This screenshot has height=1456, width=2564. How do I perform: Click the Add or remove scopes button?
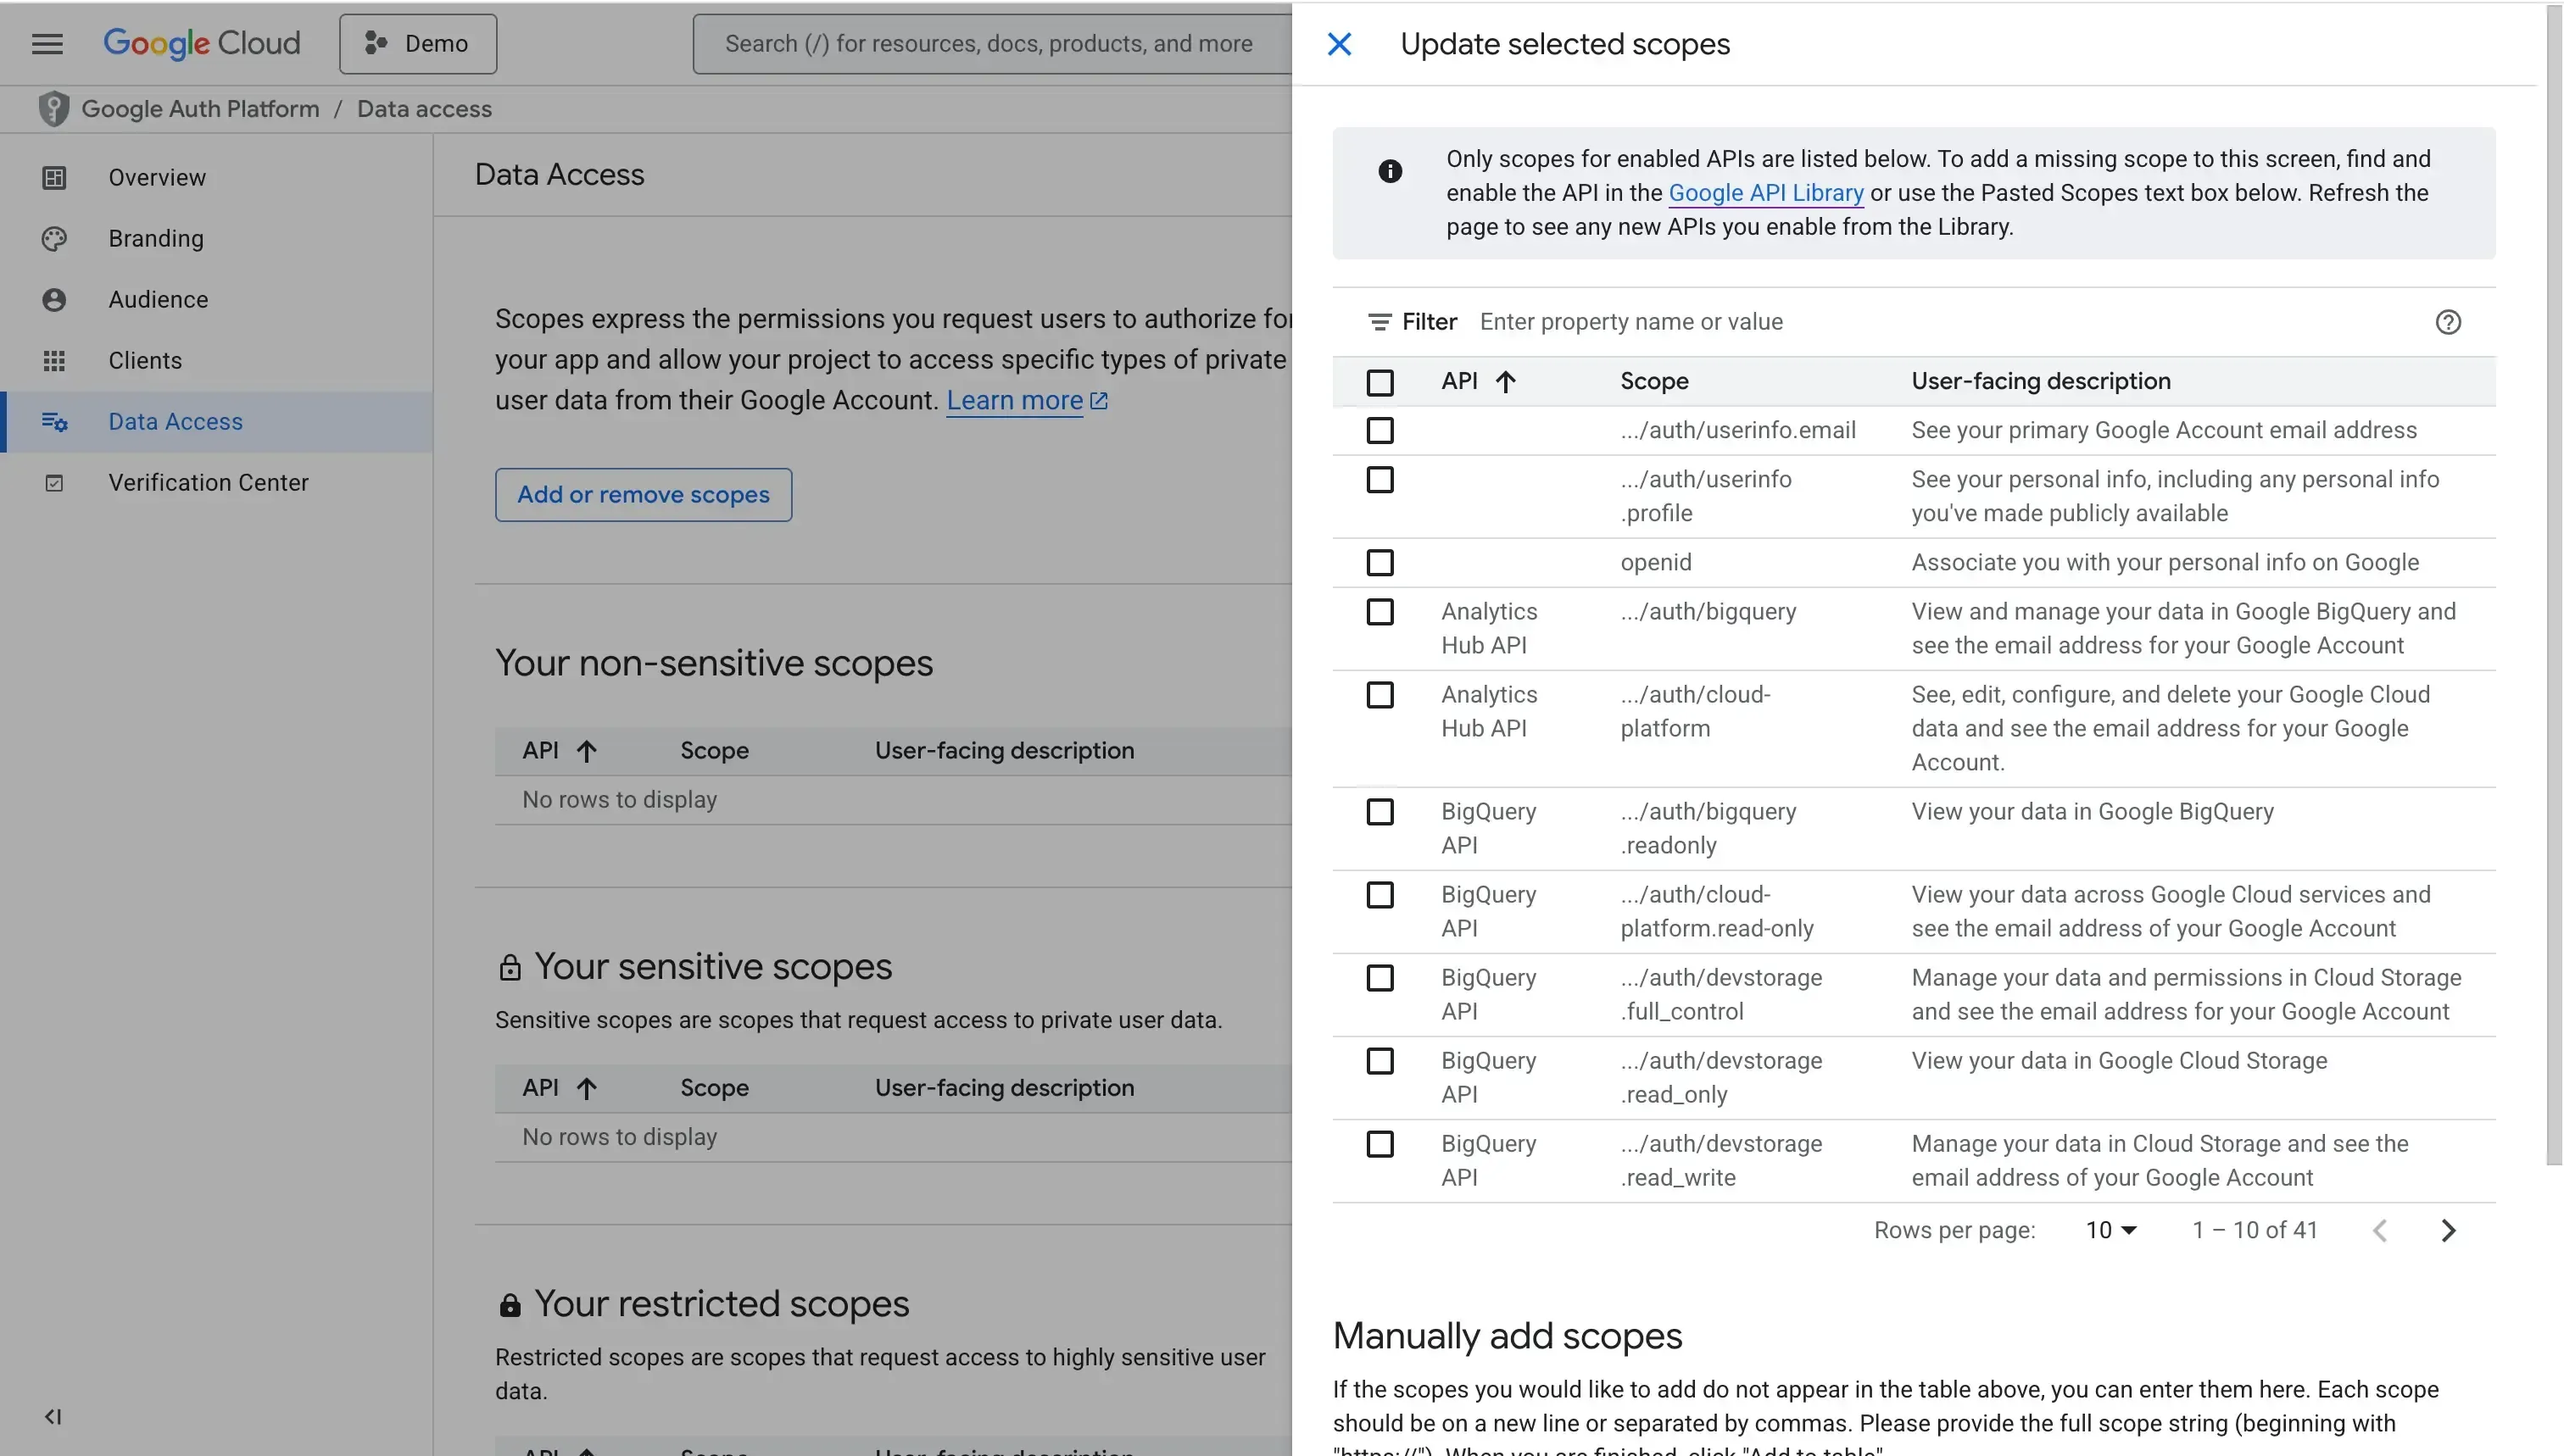644,495
